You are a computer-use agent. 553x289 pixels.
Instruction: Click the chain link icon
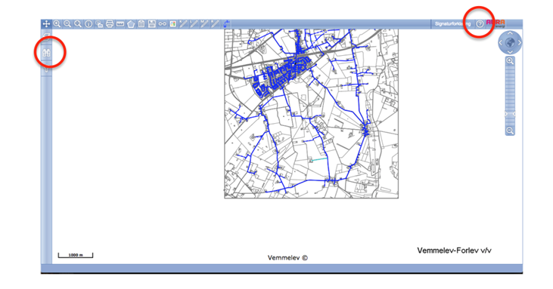(162, 24)
